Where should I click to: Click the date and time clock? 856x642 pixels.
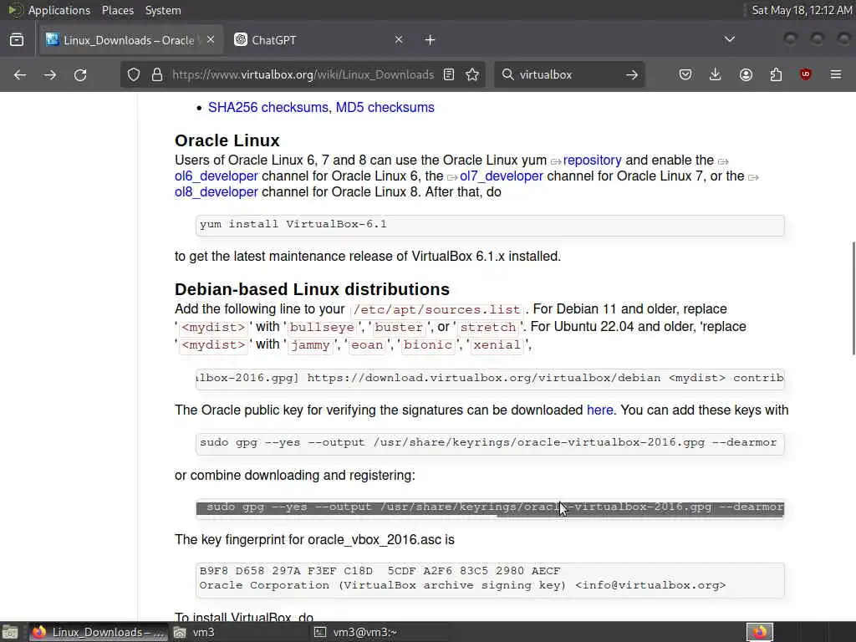point(802,10)
